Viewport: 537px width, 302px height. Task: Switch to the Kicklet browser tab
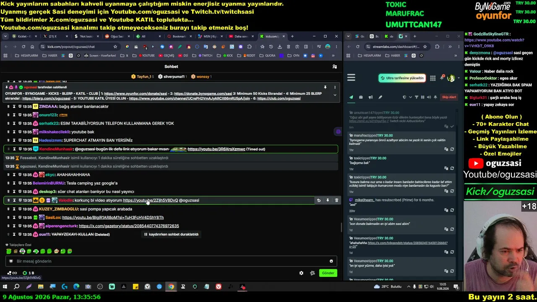pyautogui.click(x=24, y=36)
